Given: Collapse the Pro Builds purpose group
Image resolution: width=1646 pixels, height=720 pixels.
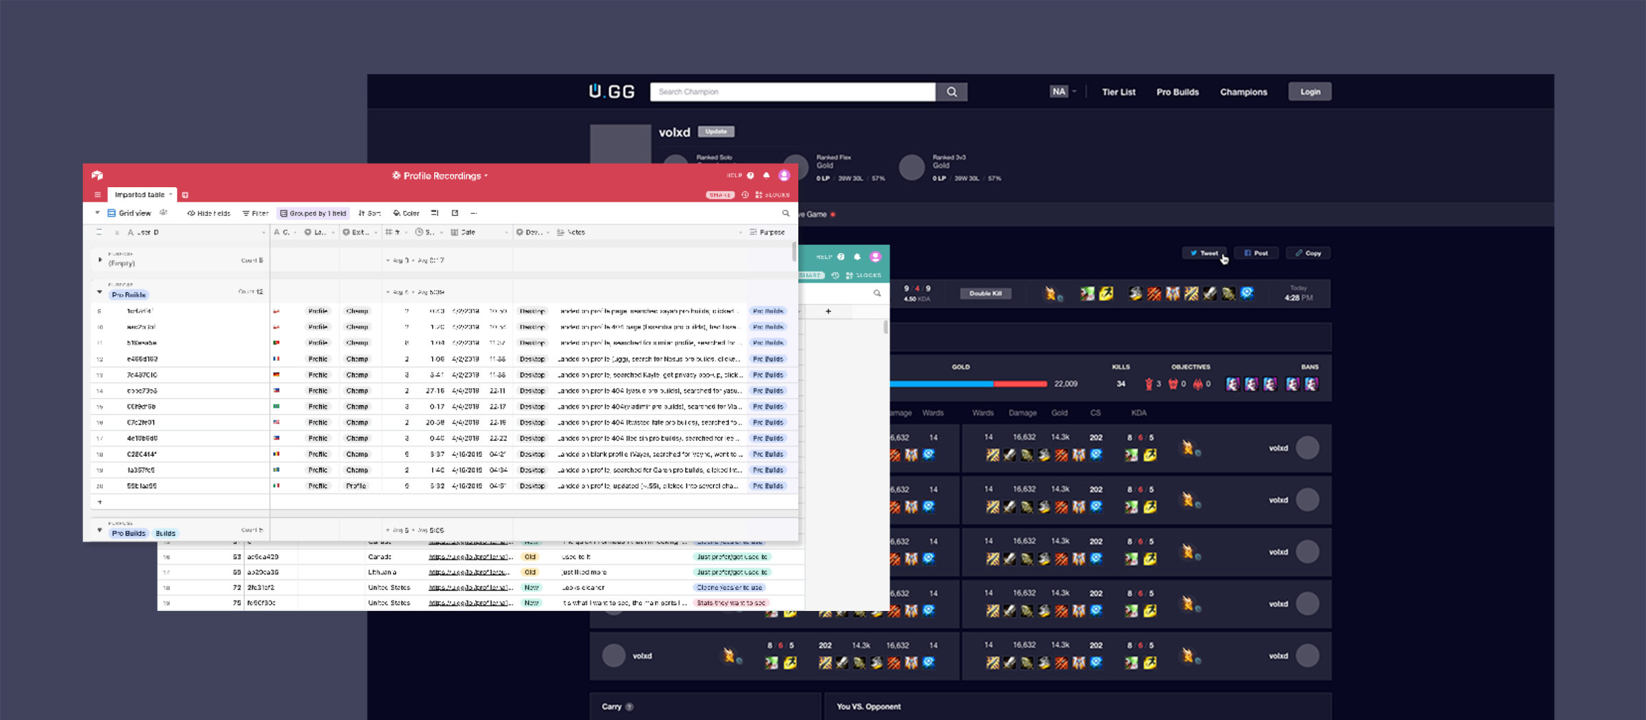Looking at the screenshot, I should click(x=100, y=292).
